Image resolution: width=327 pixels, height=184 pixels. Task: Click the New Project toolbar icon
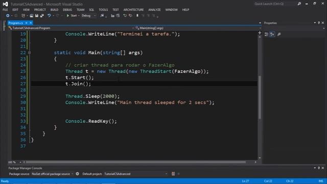[x=23, y=16]
